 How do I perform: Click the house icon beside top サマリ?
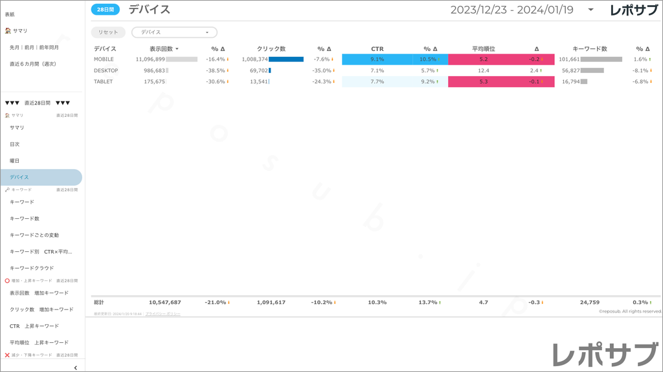(8, 31)
